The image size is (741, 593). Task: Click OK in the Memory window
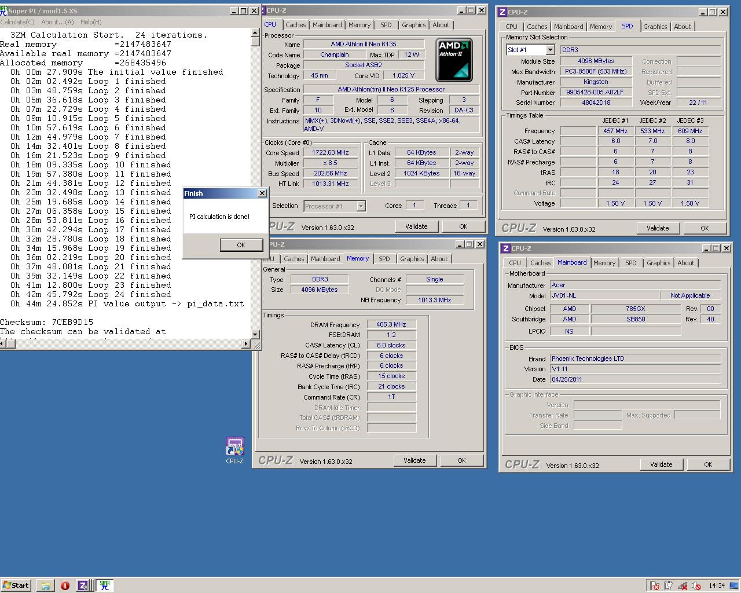pyautogui.click(x=461, y=460)
